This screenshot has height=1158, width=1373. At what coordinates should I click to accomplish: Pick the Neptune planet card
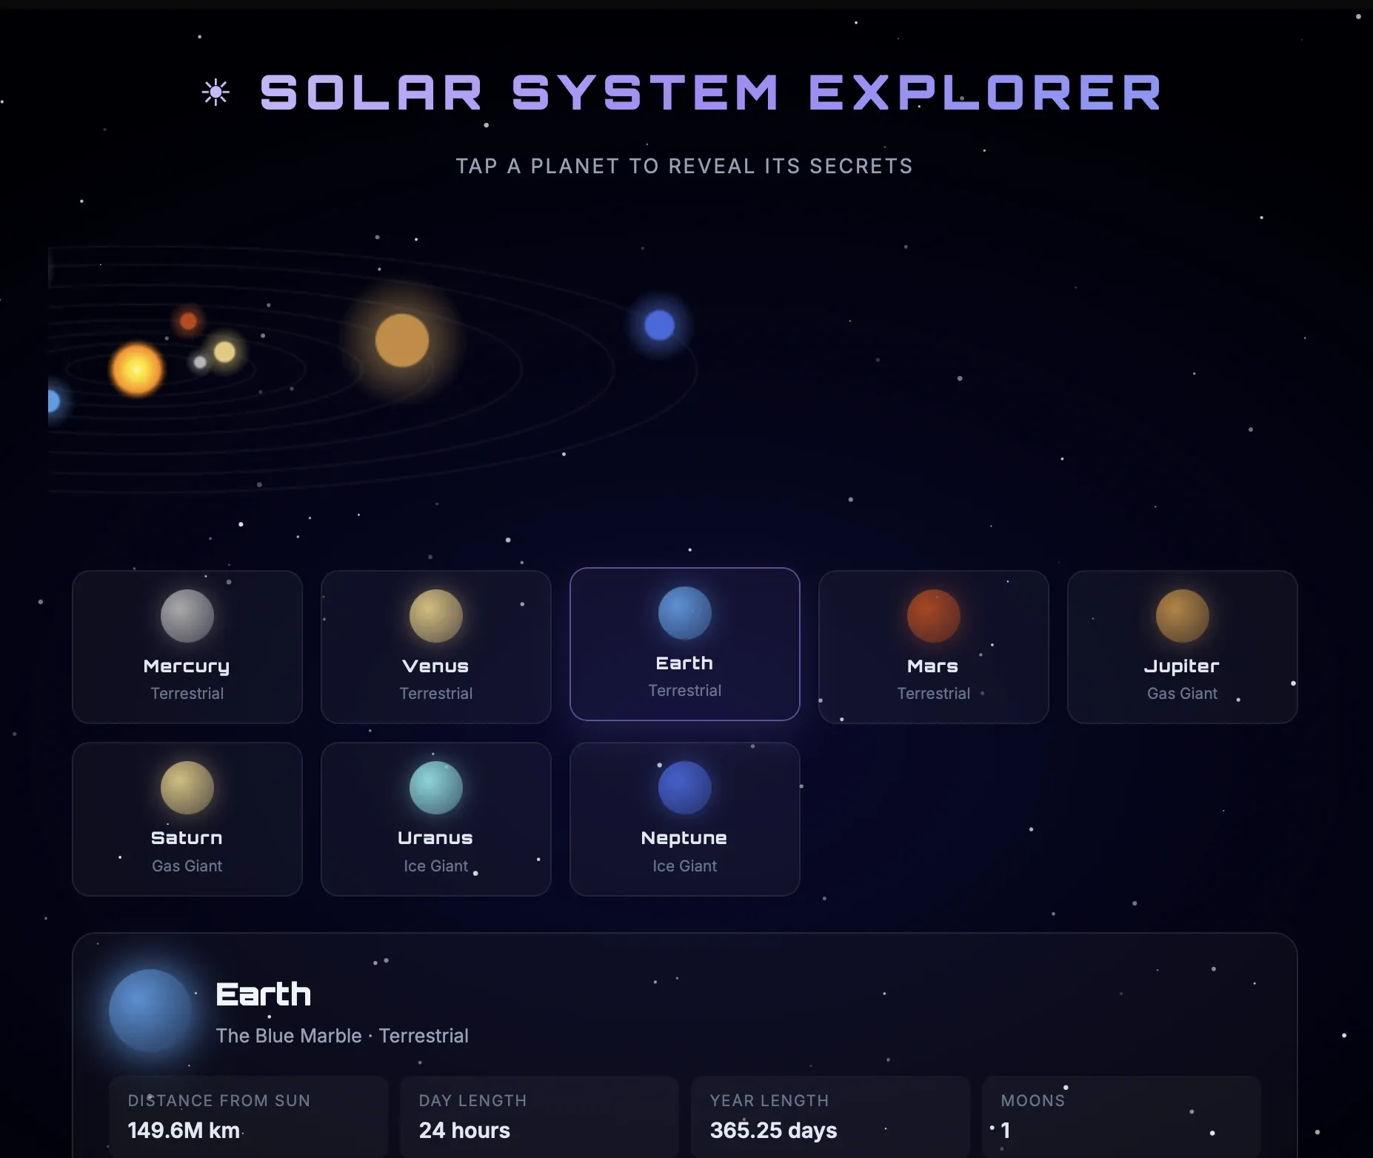pos(685,820)
